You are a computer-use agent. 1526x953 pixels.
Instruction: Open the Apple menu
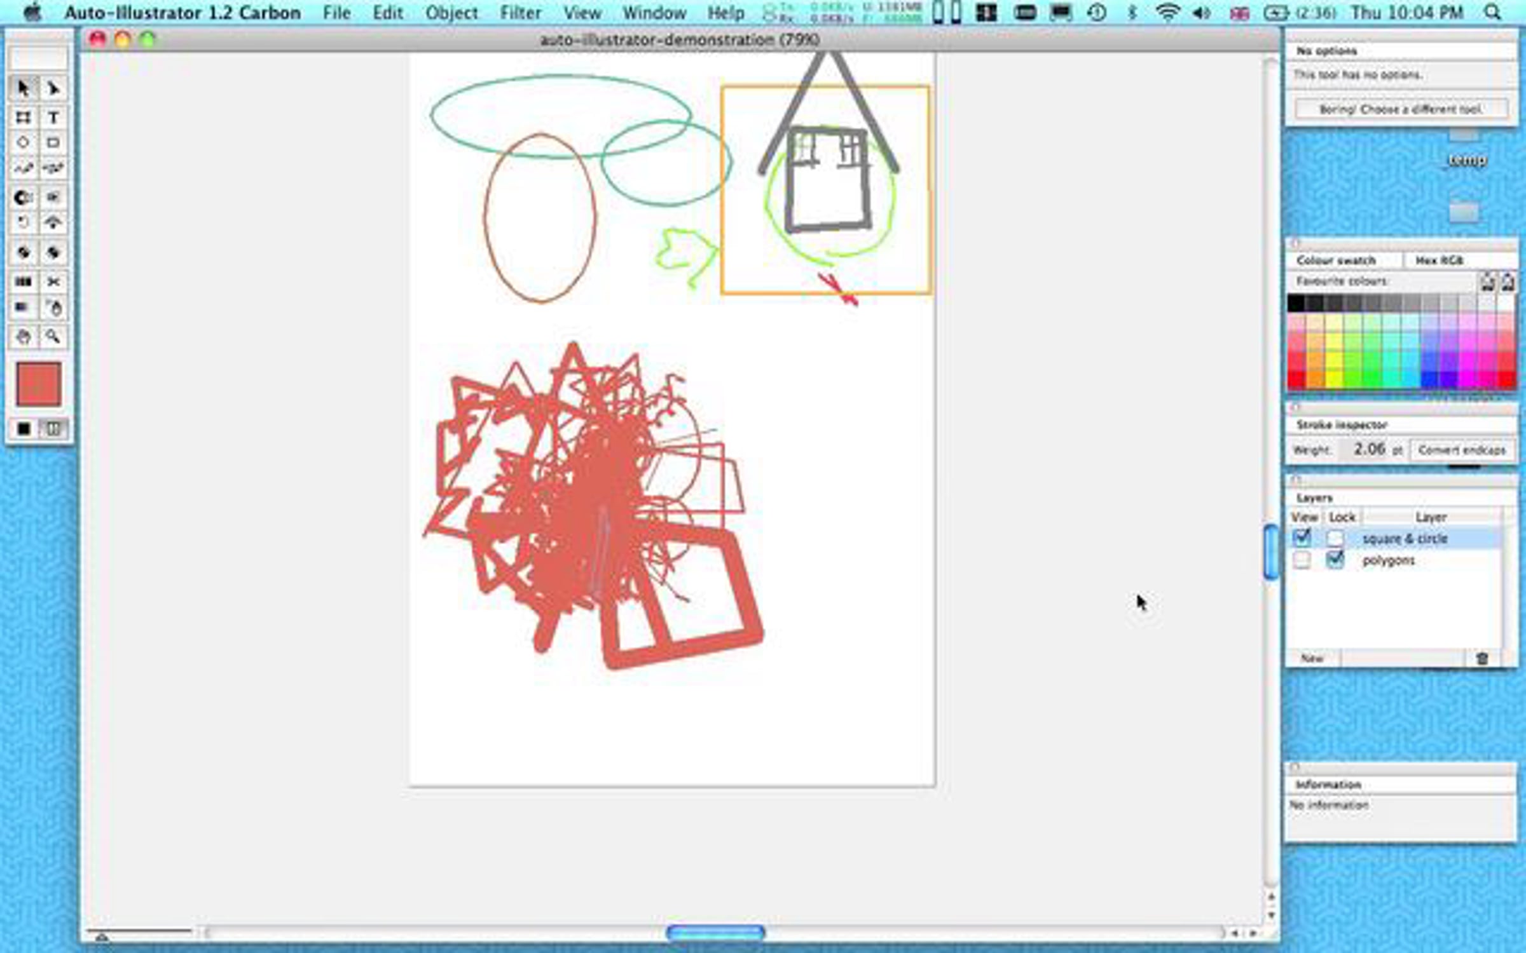pos(32,12)
